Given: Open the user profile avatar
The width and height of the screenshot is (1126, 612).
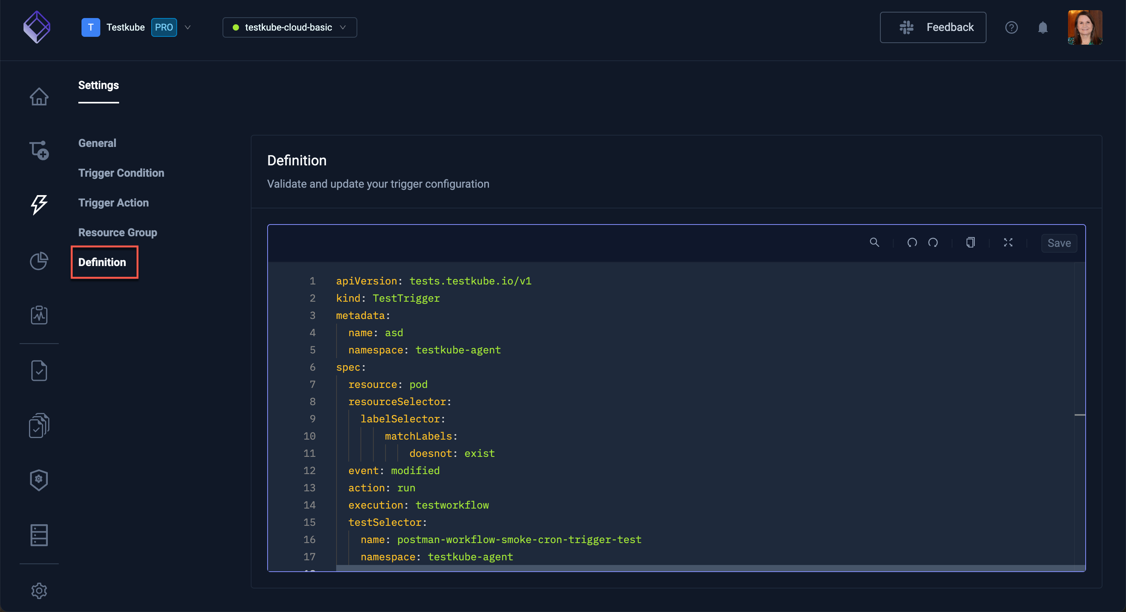Looking at the screenshot, I should 1084,27.
